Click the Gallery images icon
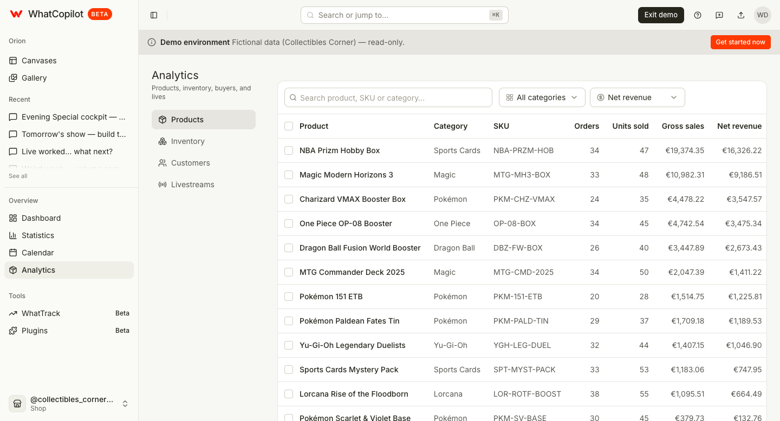 pyautogui.click(x=13, y=78)
